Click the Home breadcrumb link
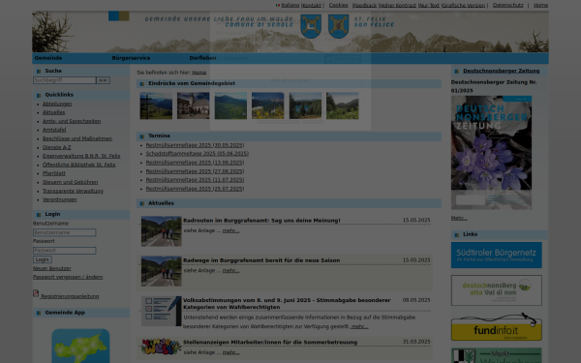This screenshot has height=363, width=581. [x=199, y=73]
